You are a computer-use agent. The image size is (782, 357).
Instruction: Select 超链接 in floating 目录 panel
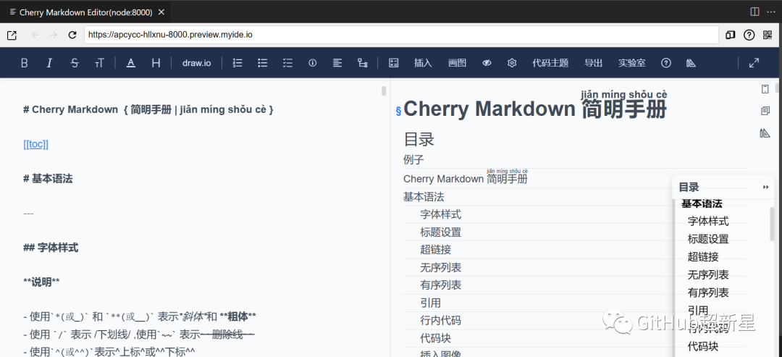pyautogui.click(x=703, y=257)
